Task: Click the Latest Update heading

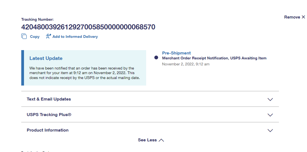Action: [x=46, y=58]
